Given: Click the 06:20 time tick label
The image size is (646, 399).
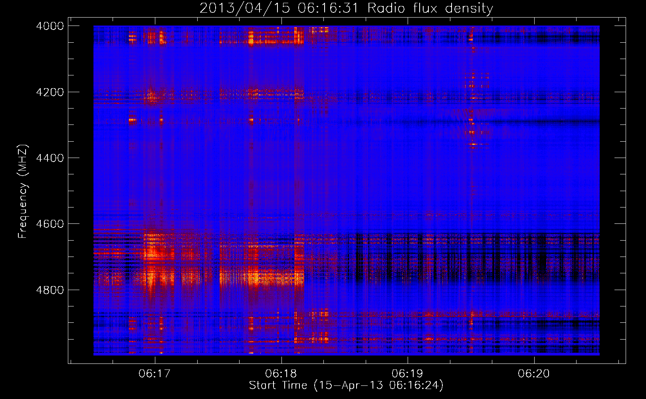Looking at the screenshot, I should point(534,374).
